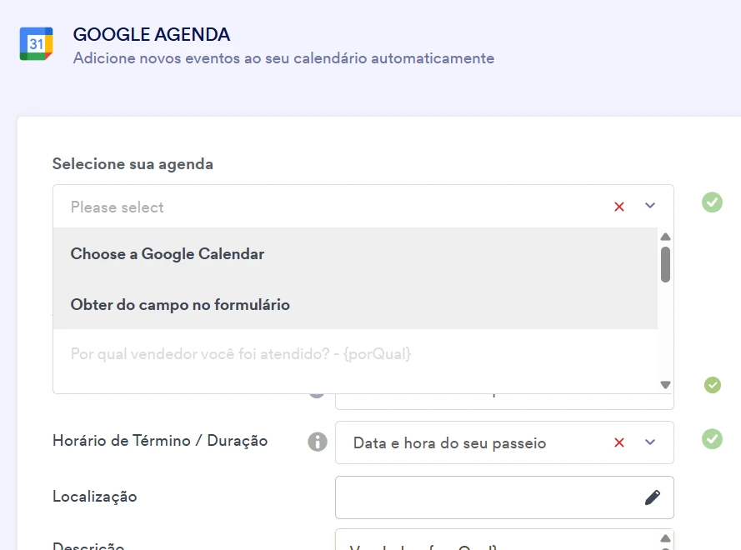Clear the 'Data e hora do seu passeio' selection
Image resolution: width=741 pixels, height=550 pixels.
(x=619, y=442)
